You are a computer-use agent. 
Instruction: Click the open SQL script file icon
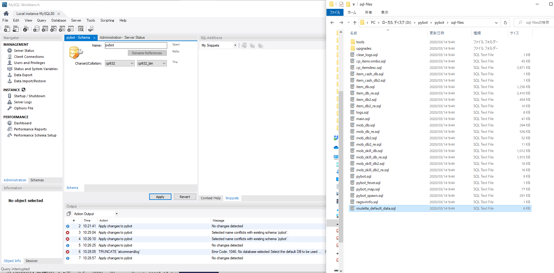[16, 29]
